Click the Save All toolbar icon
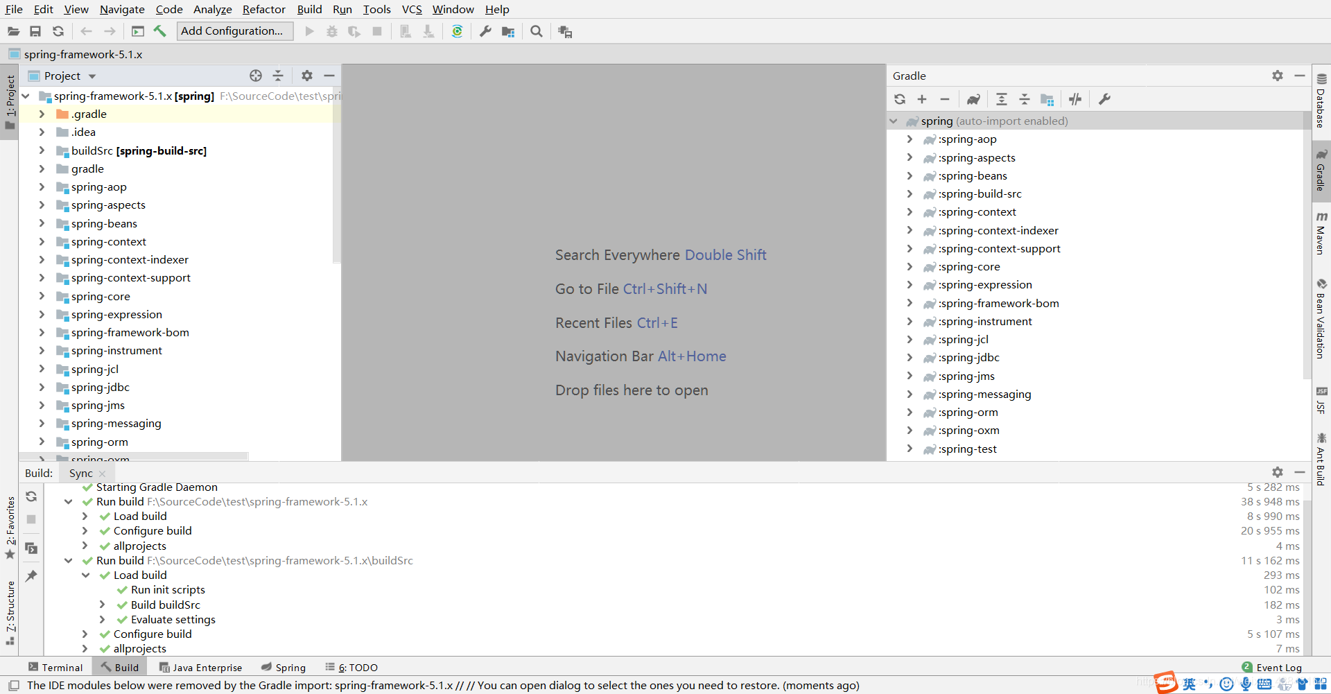 click(35, 31)
